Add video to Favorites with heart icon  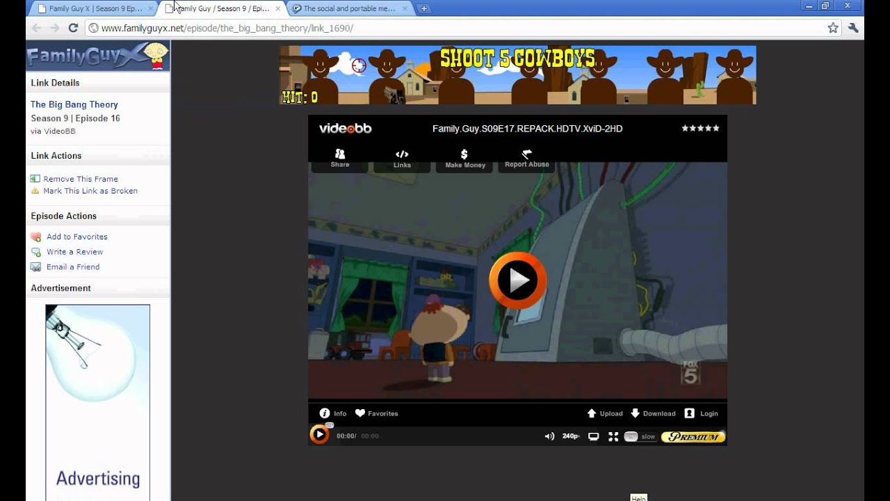376,413
